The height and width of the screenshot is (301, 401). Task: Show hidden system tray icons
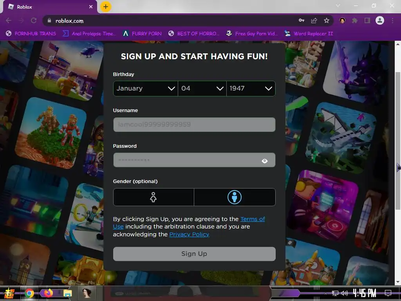[x=325, y=293]
